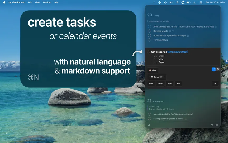The height and width of the screenshot is (143, 228).
Task: Go to previous day before Sat Jun 20
Action: [149, 77]
